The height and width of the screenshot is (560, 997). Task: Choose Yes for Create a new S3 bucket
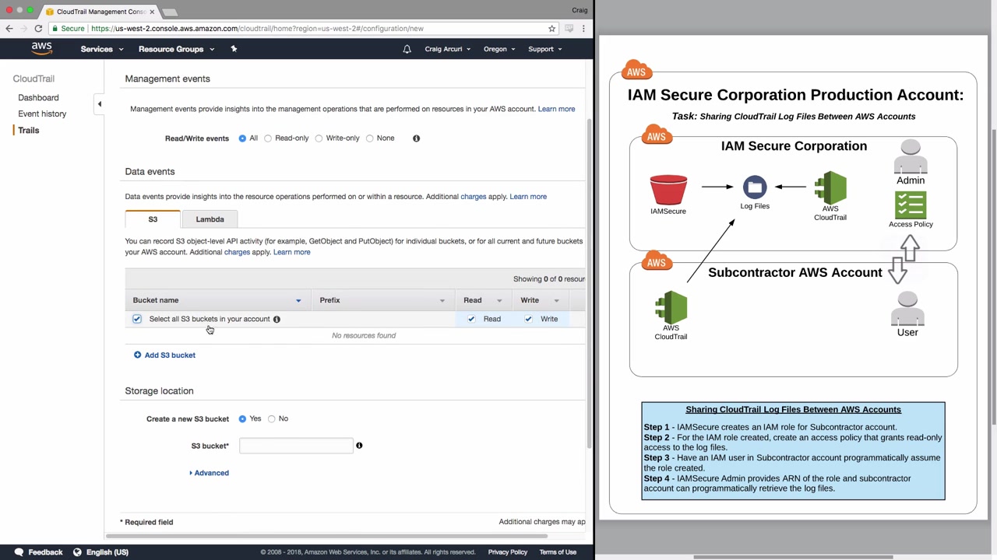click(242, 419)
